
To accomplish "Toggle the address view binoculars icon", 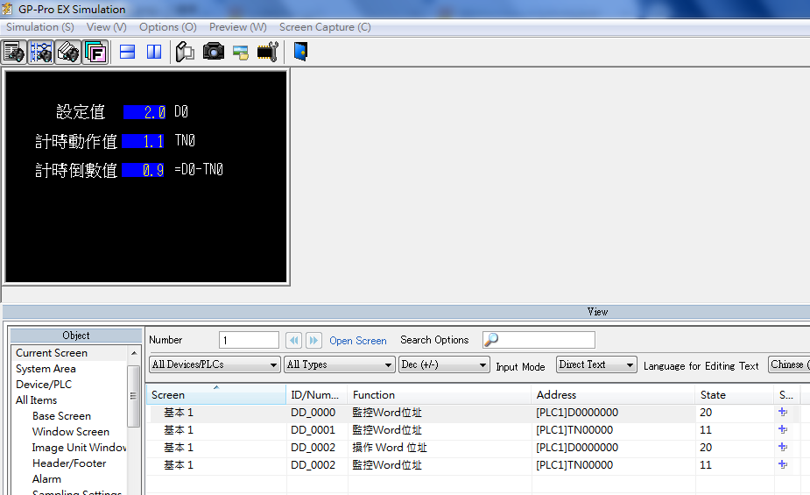I will click(x=68, y=52).
